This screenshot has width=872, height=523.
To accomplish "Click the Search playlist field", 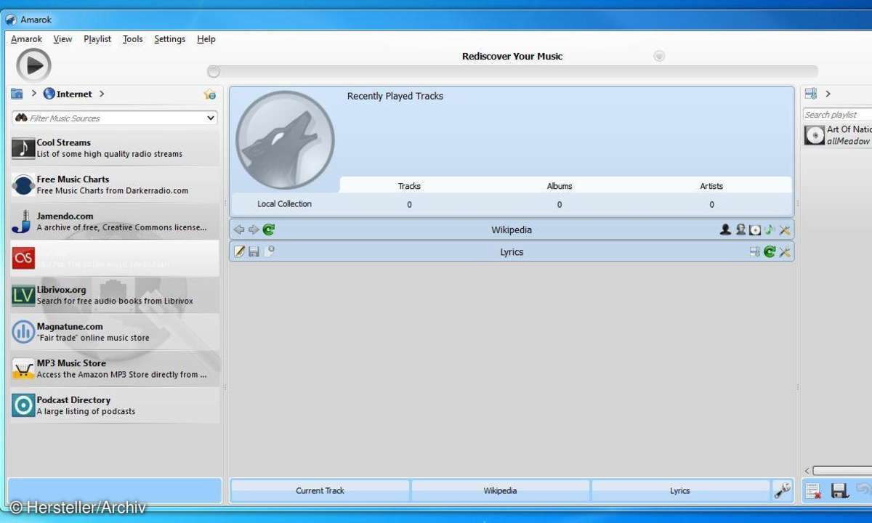I will pyautogui.click(x=837, y=115).
